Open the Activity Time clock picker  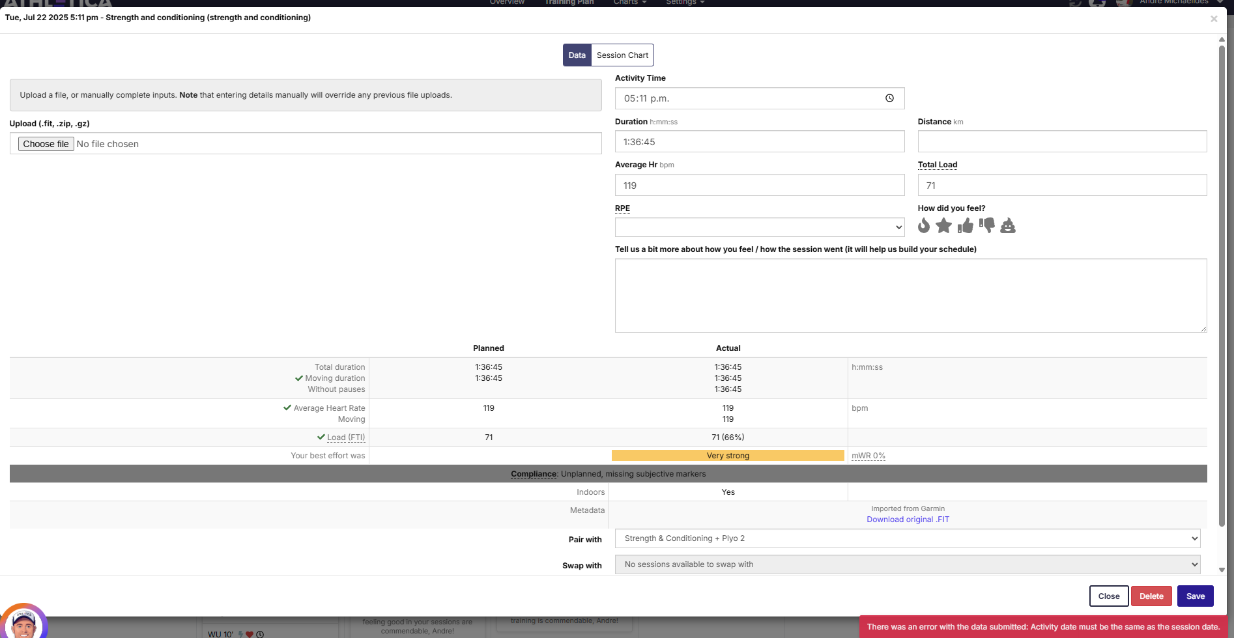point(889,98)
